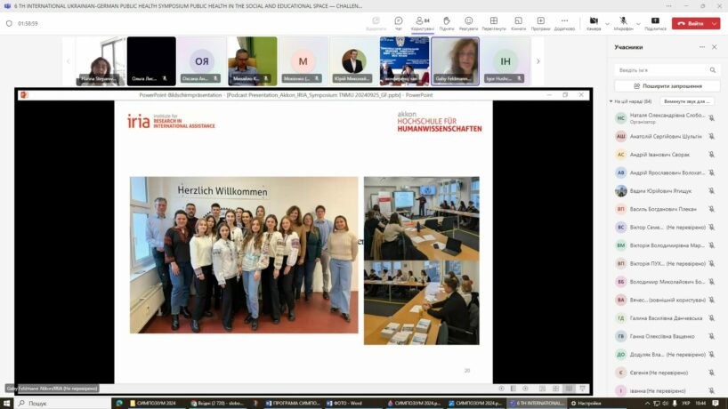Open the View layout menu in toolbar
The width and height of the screenshot is (728, 409).
pyautogui.click(x=494, y=22)
